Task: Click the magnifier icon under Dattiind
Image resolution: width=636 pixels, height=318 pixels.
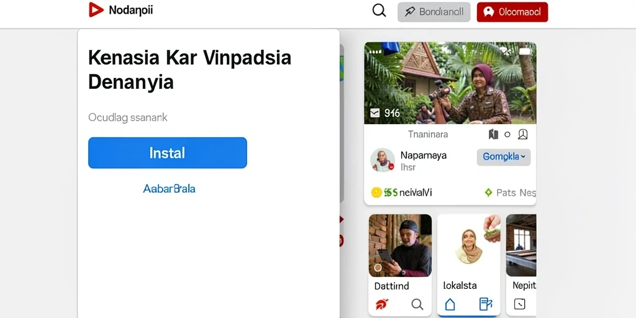Action: point(417,304)
